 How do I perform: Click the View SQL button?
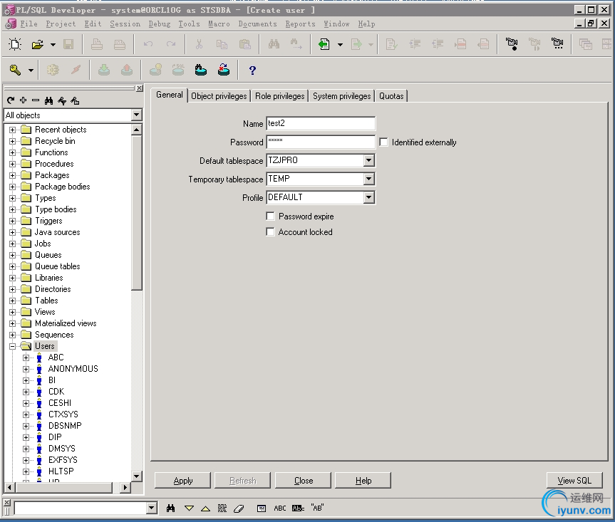pyautogui.click(x=574, y=481)
